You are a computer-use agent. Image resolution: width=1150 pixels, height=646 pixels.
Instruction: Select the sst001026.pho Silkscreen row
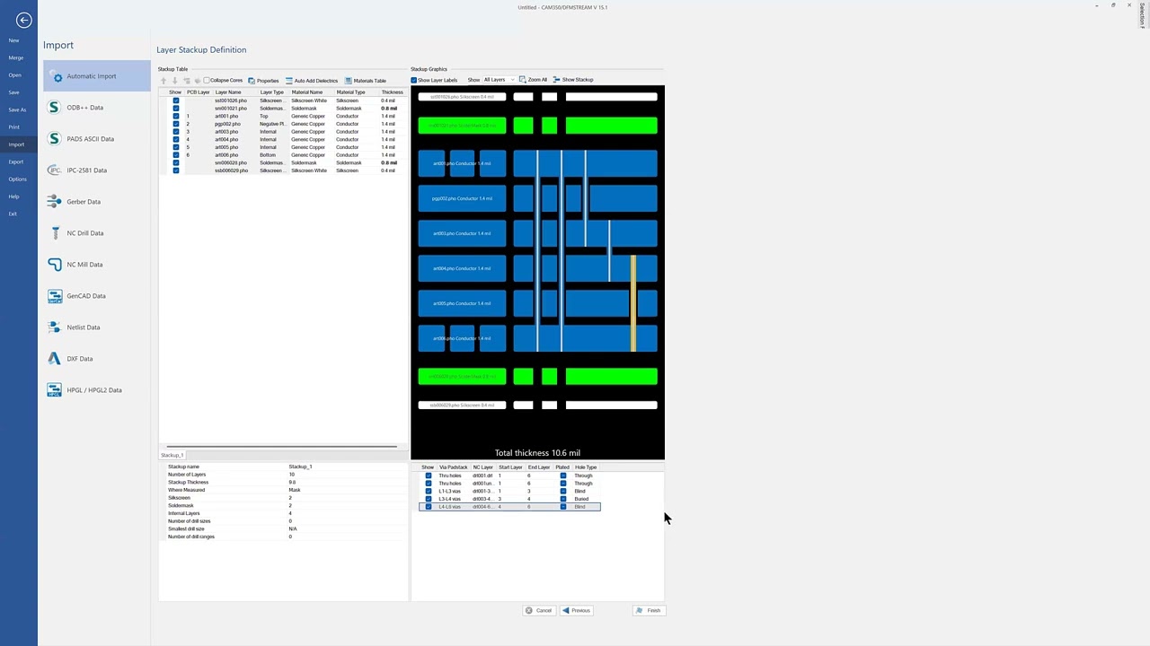tap(282, 100)
